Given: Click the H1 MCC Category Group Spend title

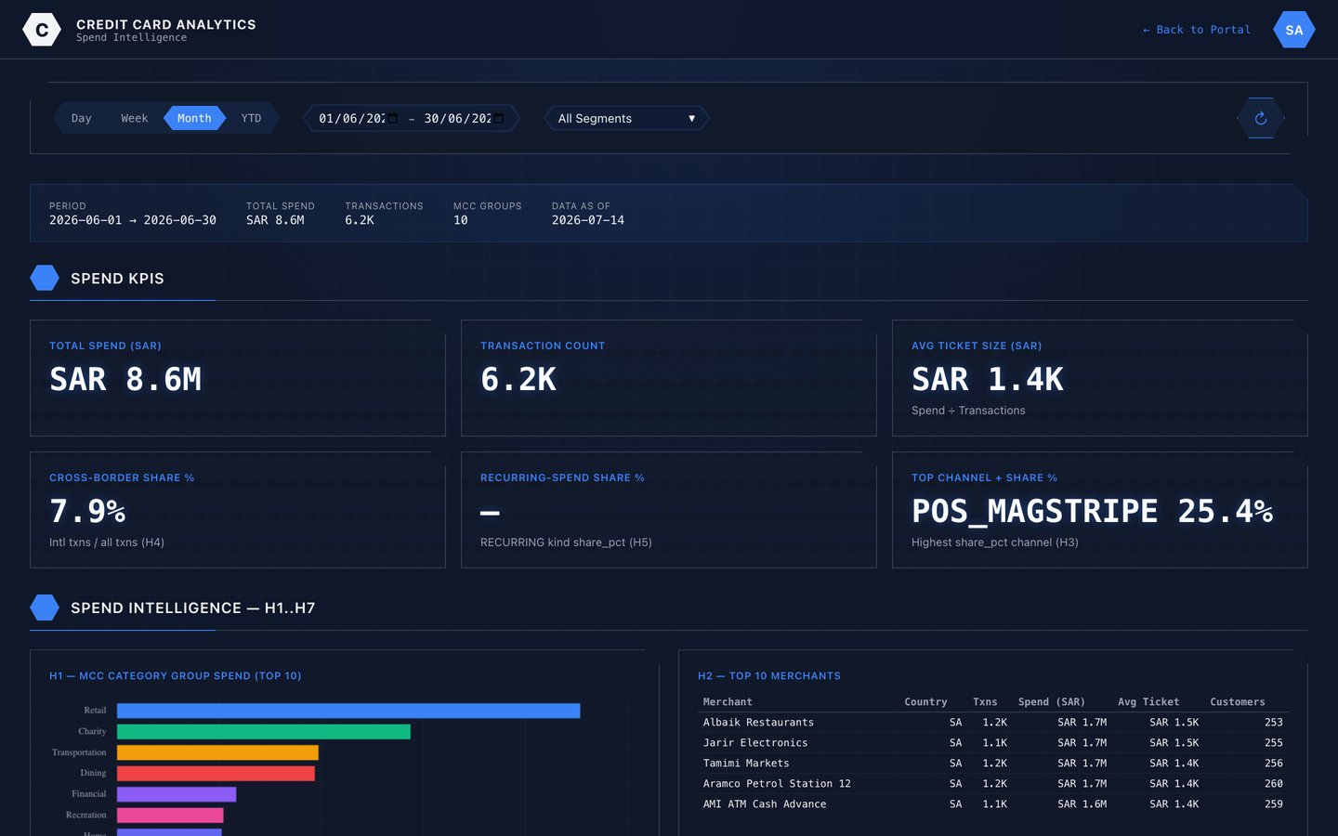Looking at the screenshot, I should tap(176, 676).
